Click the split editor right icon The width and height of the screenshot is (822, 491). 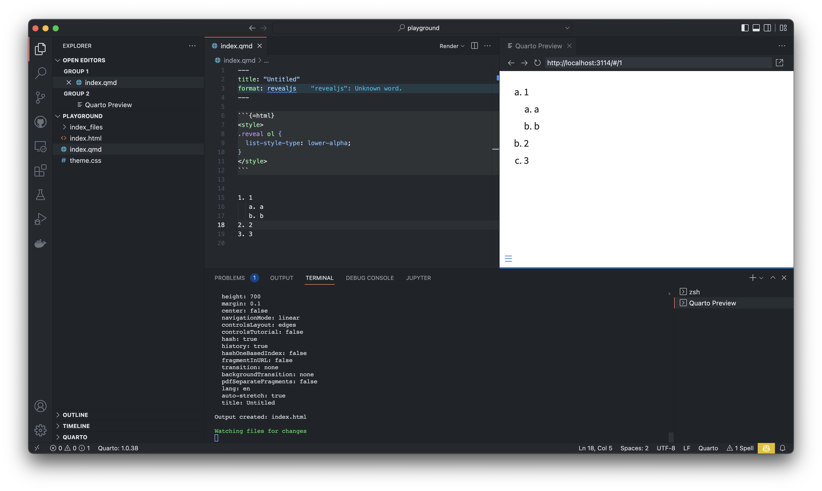[x=474, y=46]
